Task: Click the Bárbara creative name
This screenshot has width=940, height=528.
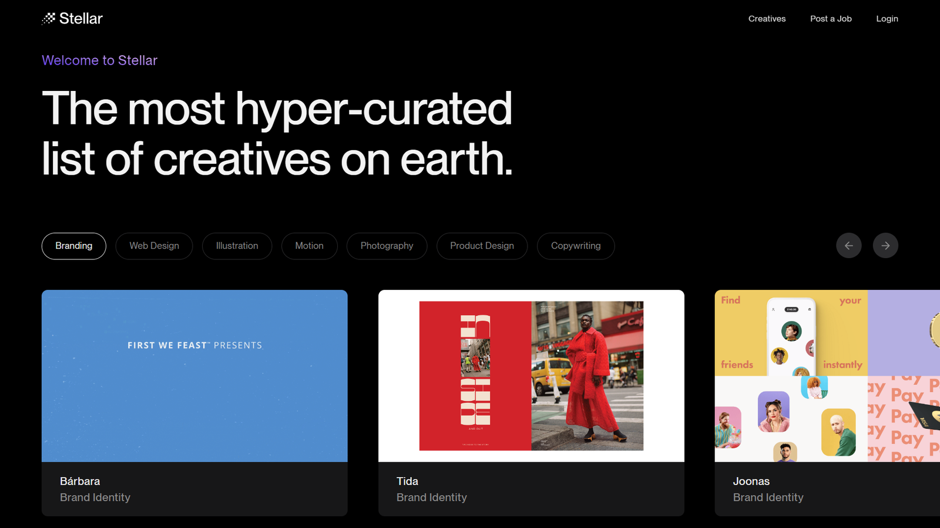Action: coord(80,481)
